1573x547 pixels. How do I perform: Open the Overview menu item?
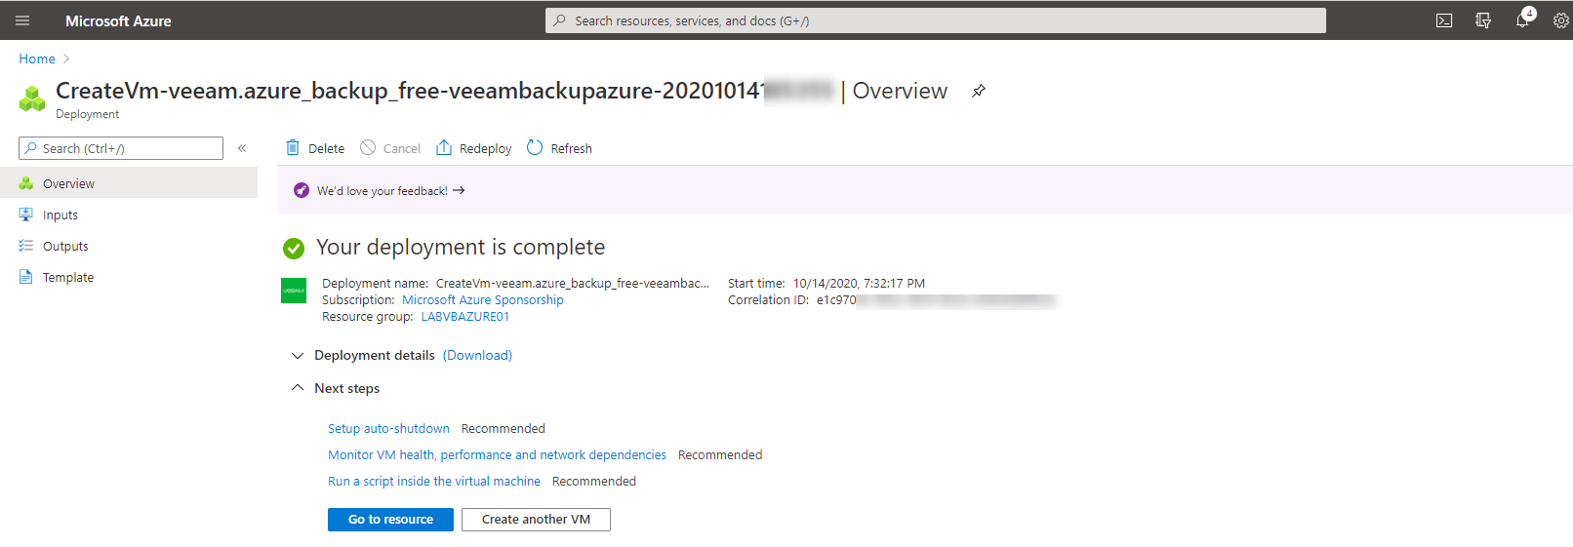pos(129,183)
